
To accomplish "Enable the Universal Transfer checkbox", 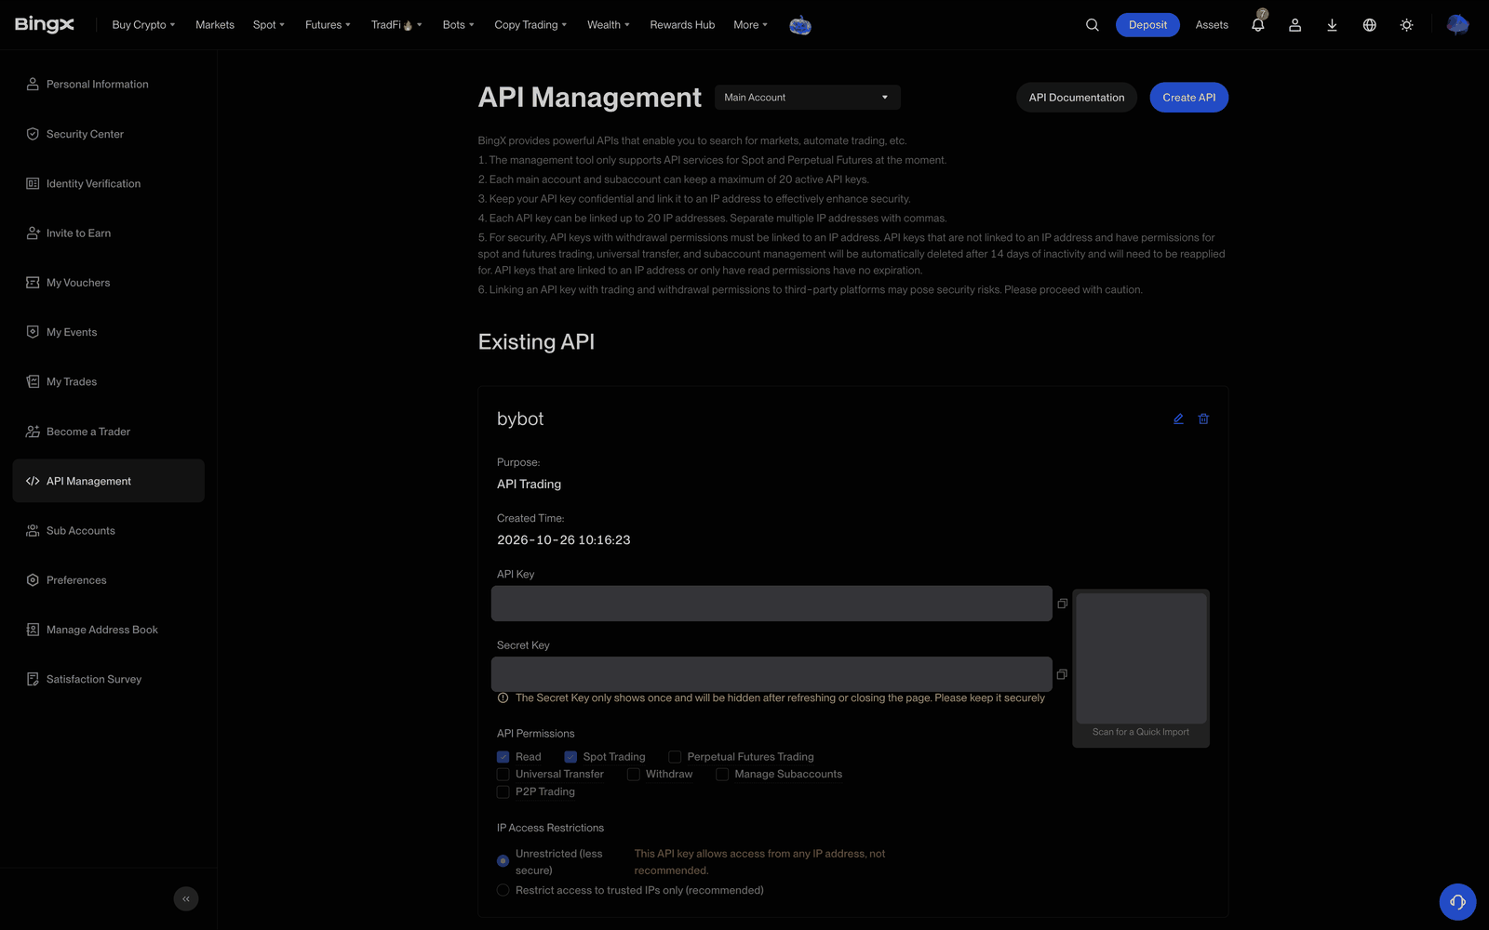I will pyautogui.click(x=503, y=774).
